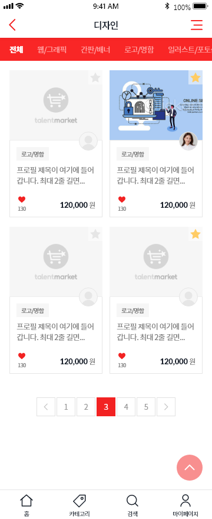212x519 pixels.
Task: Jump to page 1 in pagination
Action: pos(66,407)
